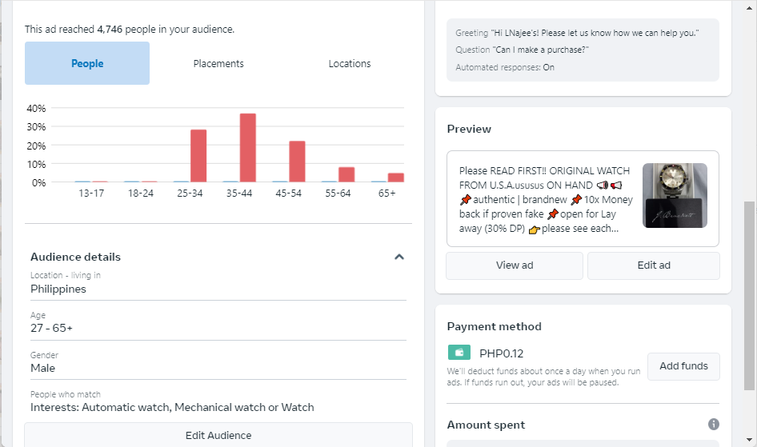Switch to the Placements tab
Image resolution: width=757 pixels, height=447 pixels.
[x=218, y=64]
